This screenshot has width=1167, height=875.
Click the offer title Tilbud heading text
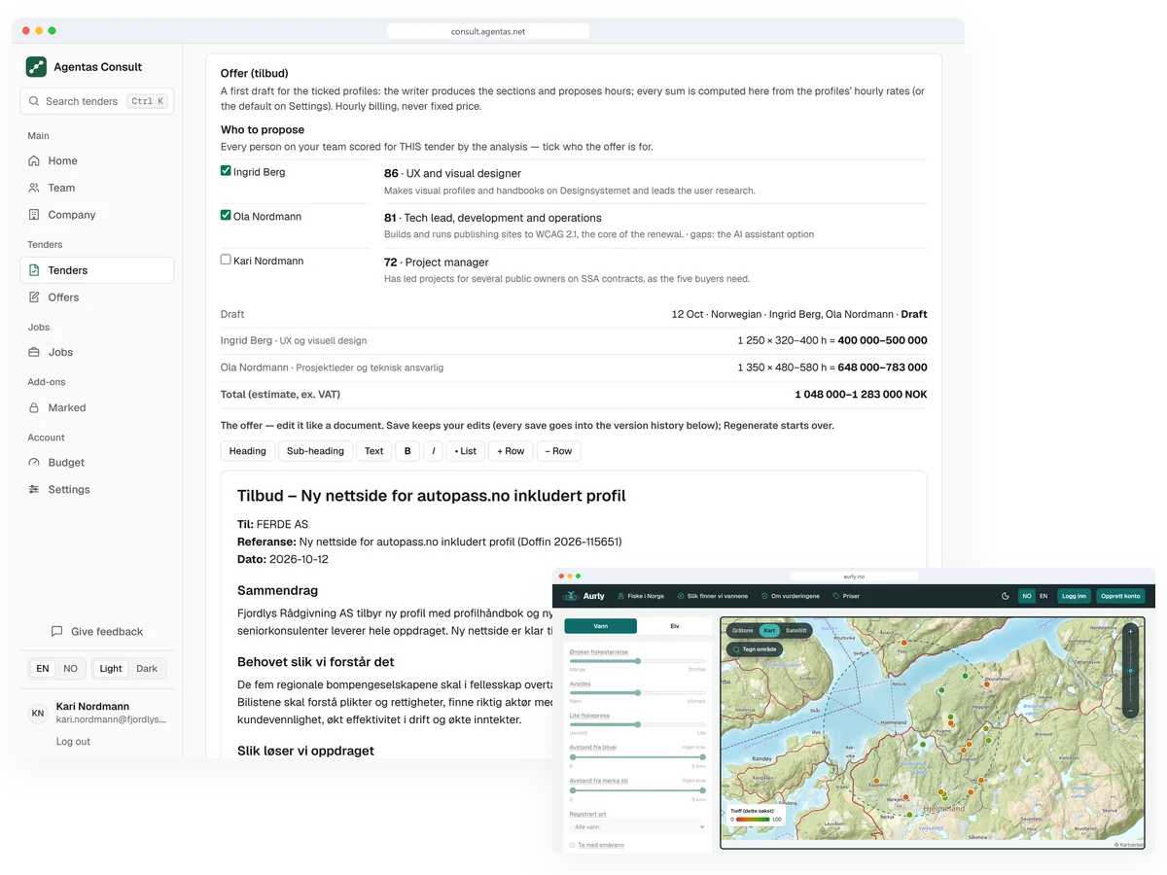coord(432,496)
